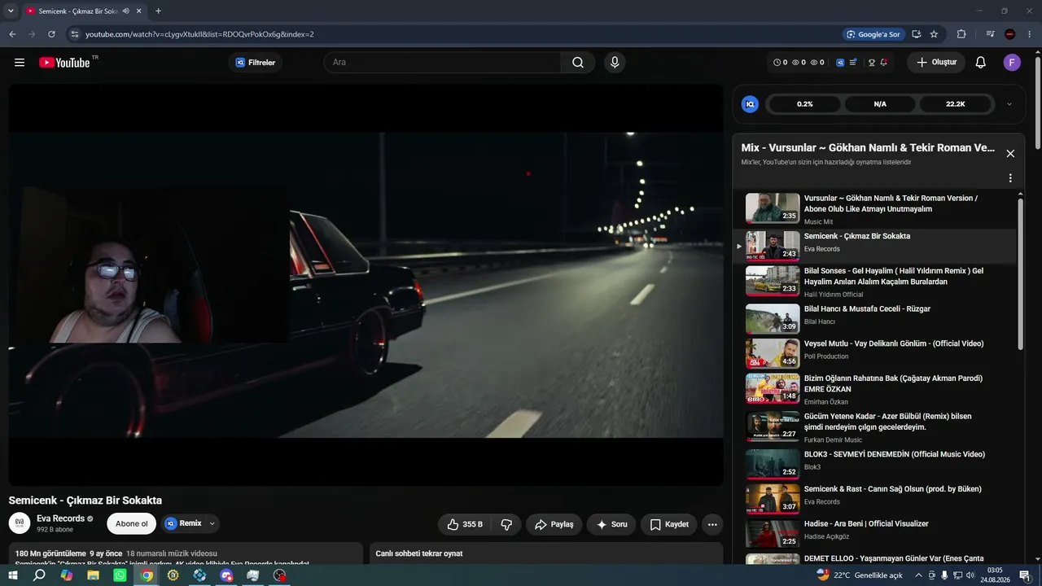Viewport: 1042px width, 586px height.
Task: Bookmark this page with the star
Action: point(934,34)
